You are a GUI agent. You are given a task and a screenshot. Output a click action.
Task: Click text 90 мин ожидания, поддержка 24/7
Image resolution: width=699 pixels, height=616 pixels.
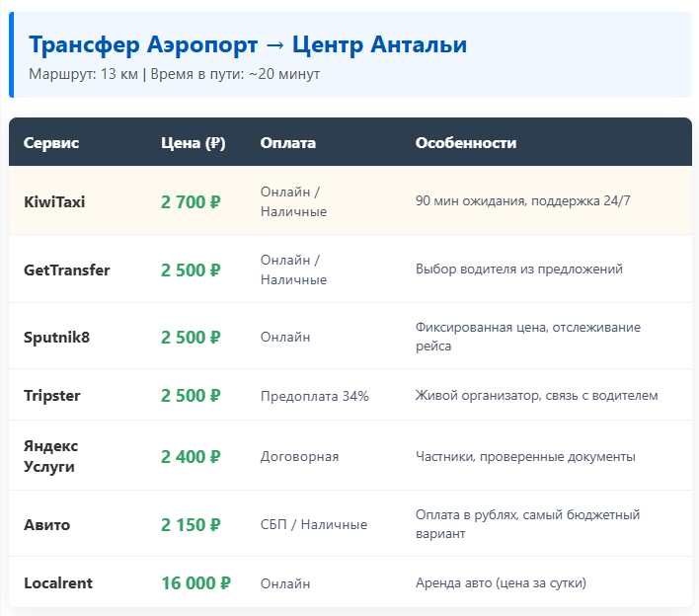pyautogui.click(x=523, y=201)
